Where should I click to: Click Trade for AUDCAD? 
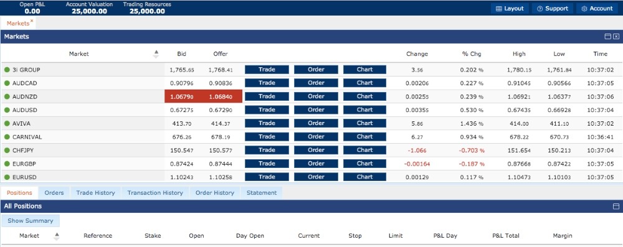267,83
